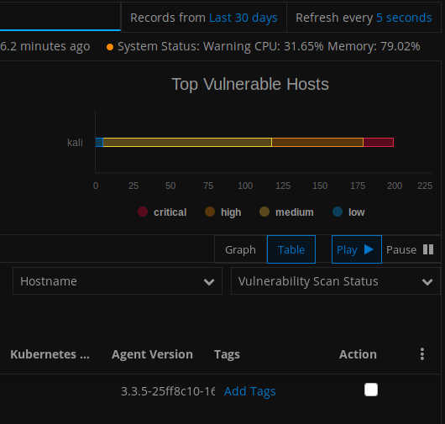Click the critical red segment of kali bar

click(379, 142)
